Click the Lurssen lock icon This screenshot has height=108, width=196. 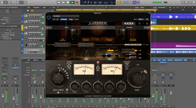147,23
